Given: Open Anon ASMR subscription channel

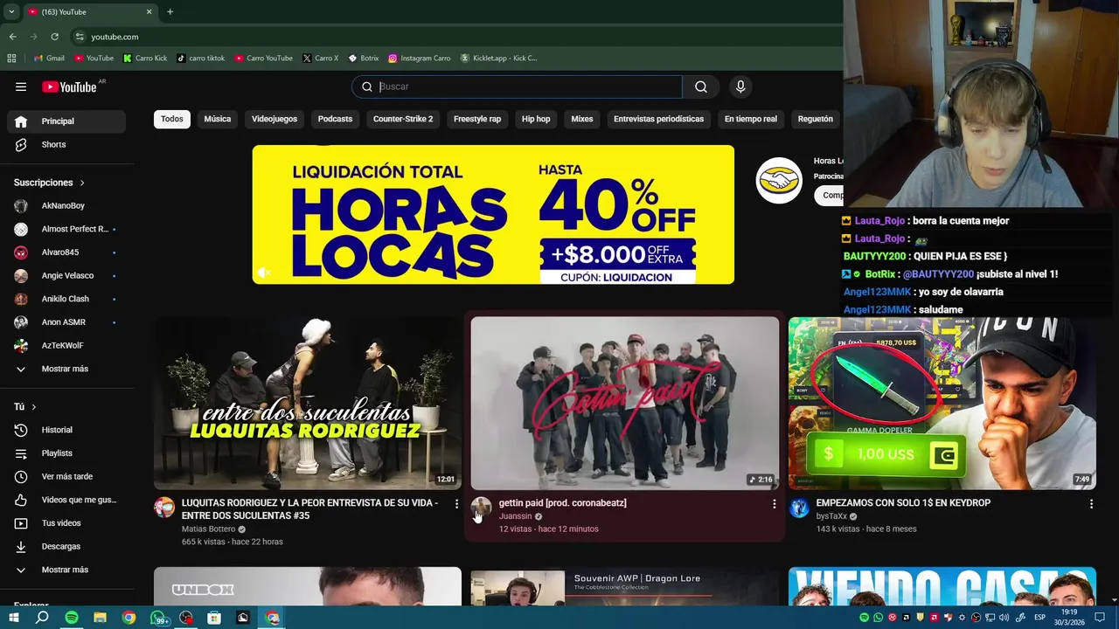Looking at the screenshot, I should click(x=66, y=322).
